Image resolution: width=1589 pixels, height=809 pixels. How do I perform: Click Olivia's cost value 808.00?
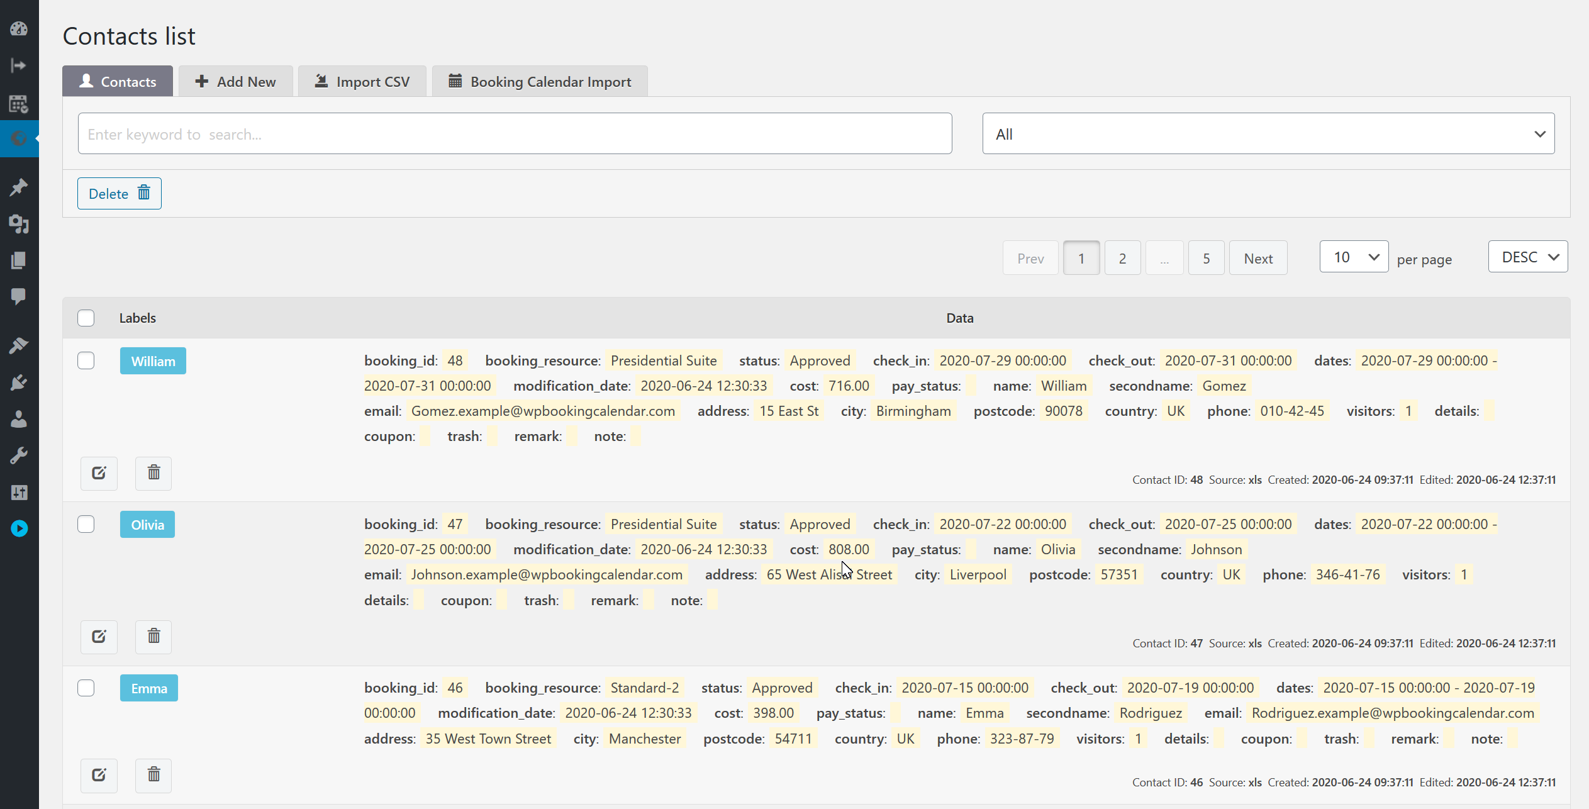pos(849,549)
